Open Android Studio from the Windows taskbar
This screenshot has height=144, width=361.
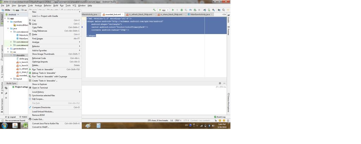pos(25,125)
